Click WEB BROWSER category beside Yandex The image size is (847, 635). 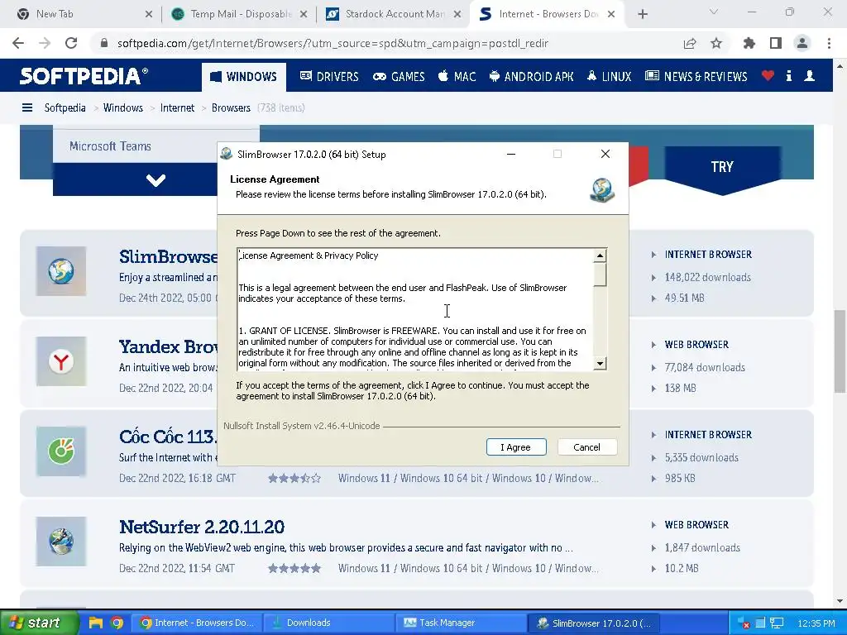coord(696,345)
